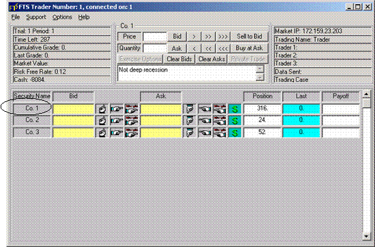Click the Co. 1 yellow Bid cell
Viewport: 375px width, 247px height.
click(x=73, y=109)
